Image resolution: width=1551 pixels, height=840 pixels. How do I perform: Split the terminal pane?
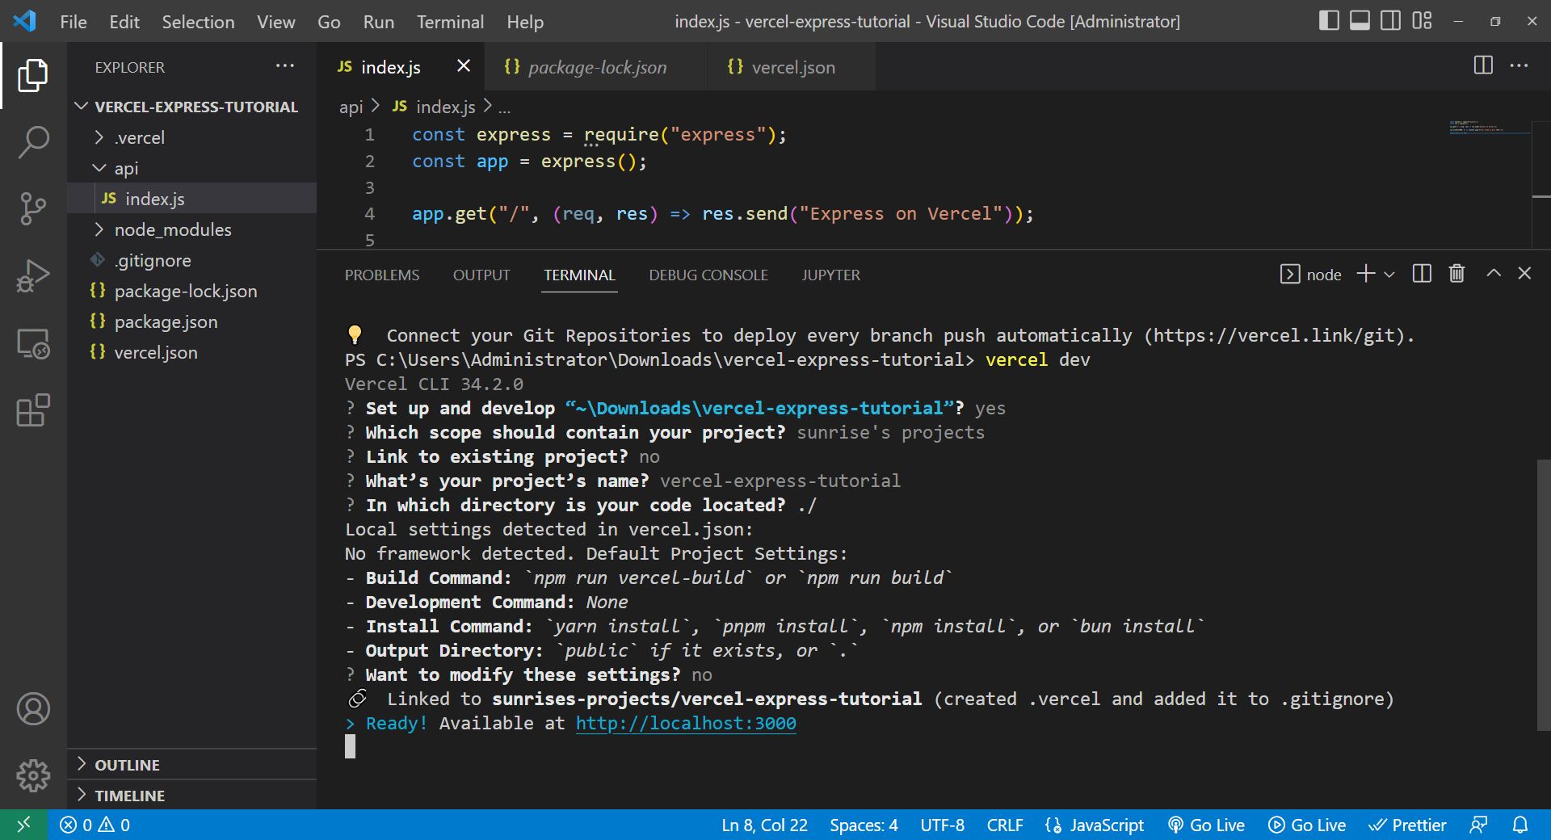(x=1422, y=274)
